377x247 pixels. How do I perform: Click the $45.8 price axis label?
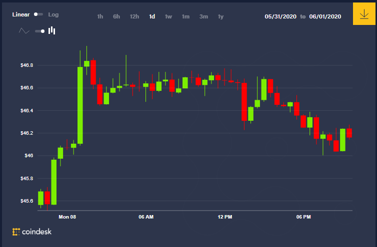[x=27, y=178]
